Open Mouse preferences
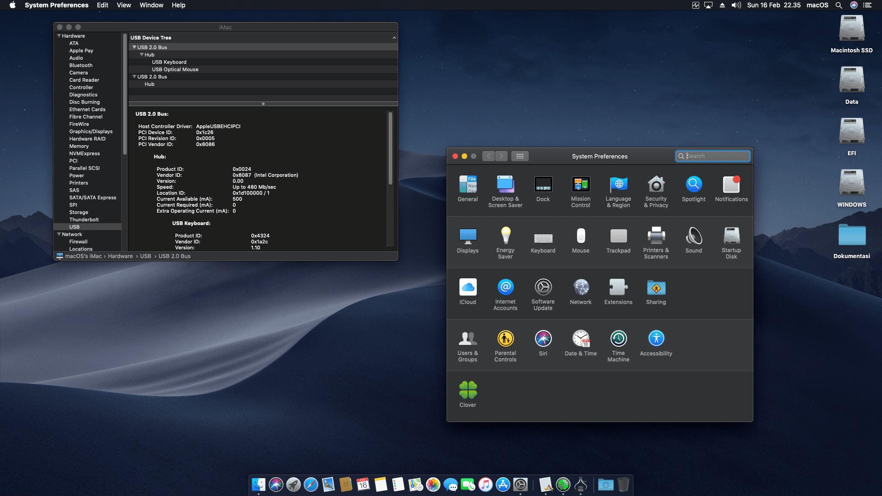The image size is (882, 496). (581, 240)
